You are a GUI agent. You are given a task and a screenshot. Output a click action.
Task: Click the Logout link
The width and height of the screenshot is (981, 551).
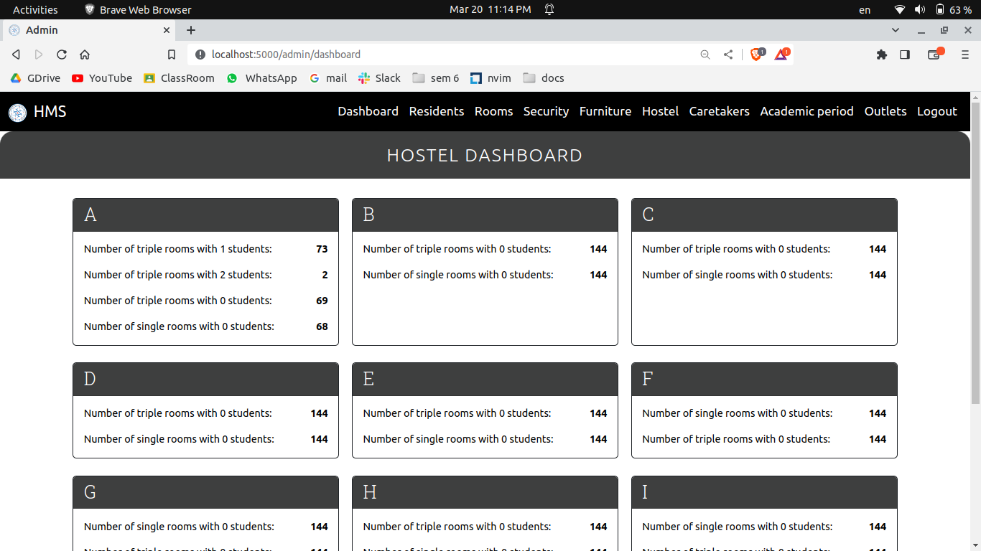coord(936,111)
